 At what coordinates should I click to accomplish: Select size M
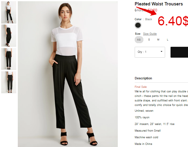click(158, 40)
